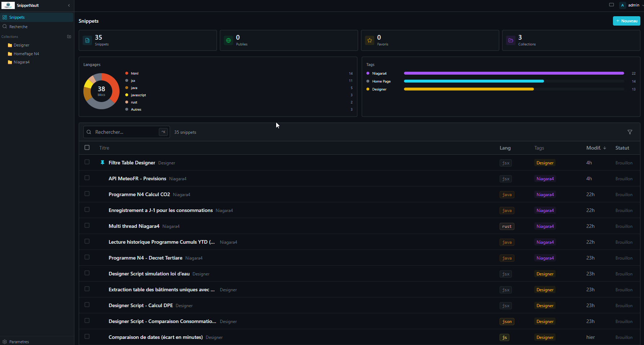The height and width of the screenshot is (345, 644).
Task: Click the Nouveau button
Action: point(626,21)
